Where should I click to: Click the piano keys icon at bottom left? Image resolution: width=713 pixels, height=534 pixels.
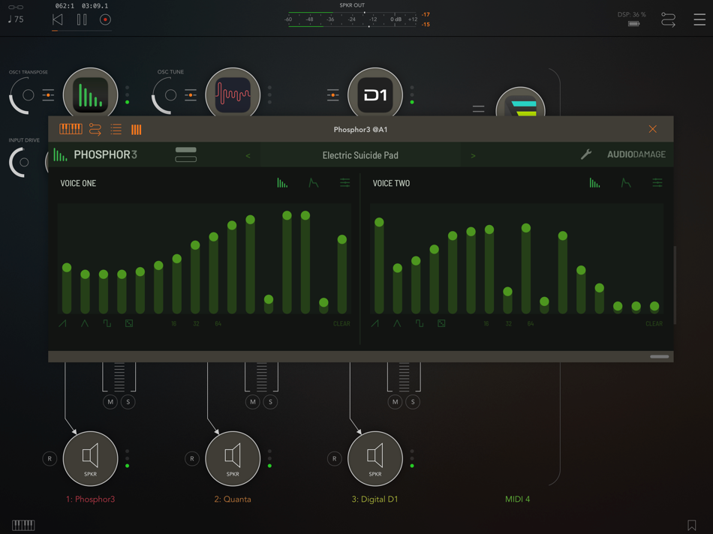pos(23,525)
